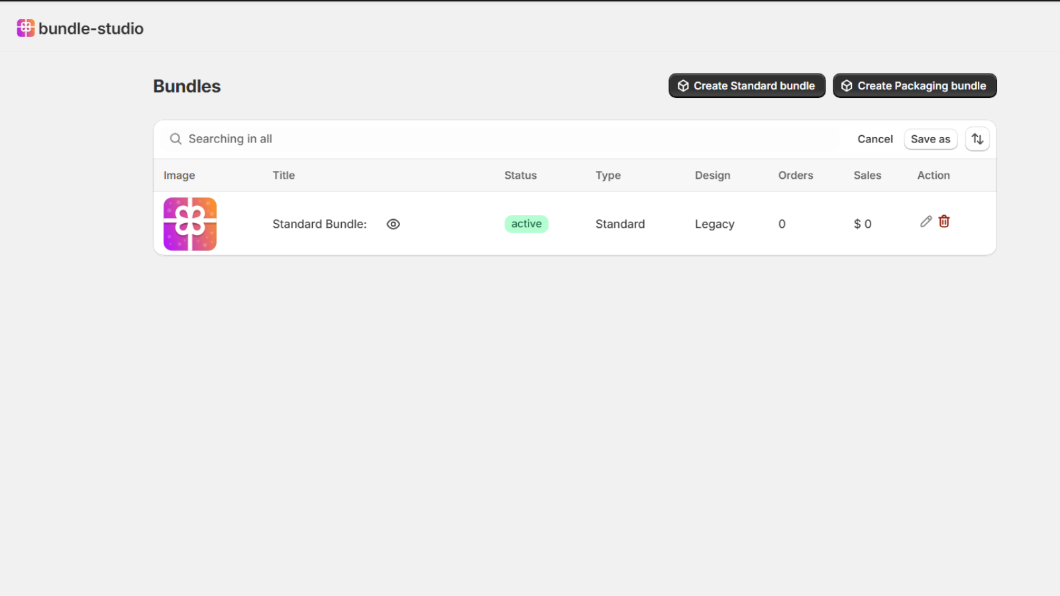Open the 'Standard Bundle:' title link

tap(319, 224)
